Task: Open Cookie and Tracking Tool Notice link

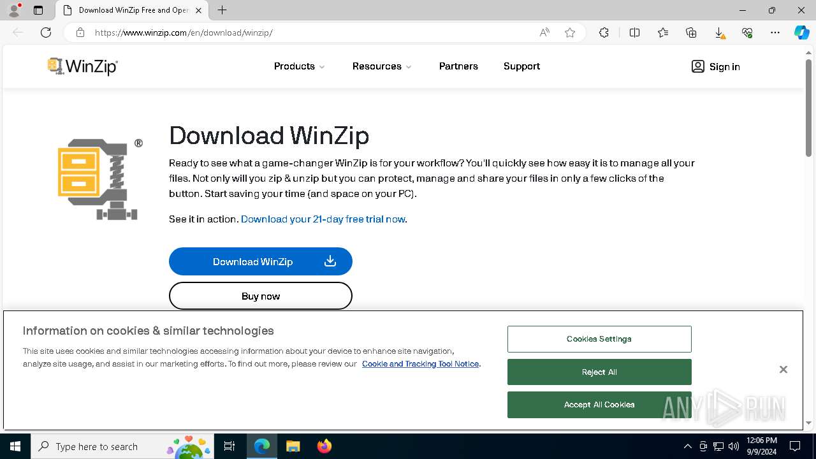Action: click(x=421, y=364)
